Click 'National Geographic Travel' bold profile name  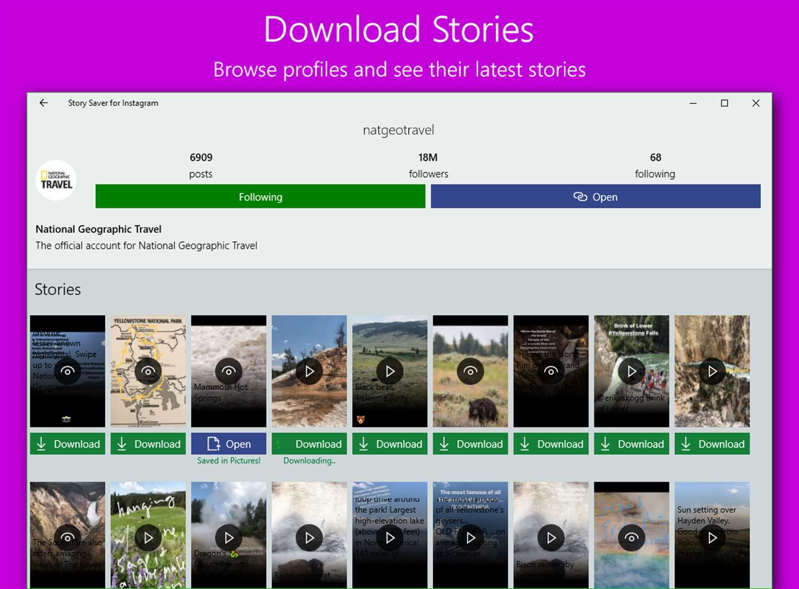98,229
